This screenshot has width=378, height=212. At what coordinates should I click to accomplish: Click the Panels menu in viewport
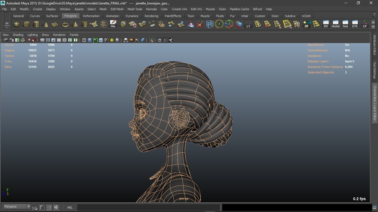(74, 35)
